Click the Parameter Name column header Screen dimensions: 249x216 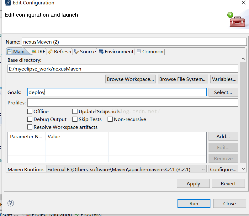pyautogui.click(x=27, y=136)
